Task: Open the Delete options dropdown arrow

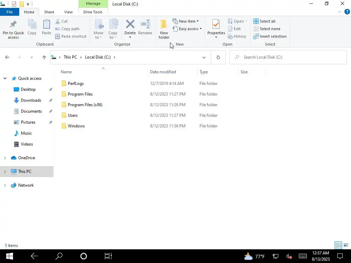Action: tap(130, 37)
